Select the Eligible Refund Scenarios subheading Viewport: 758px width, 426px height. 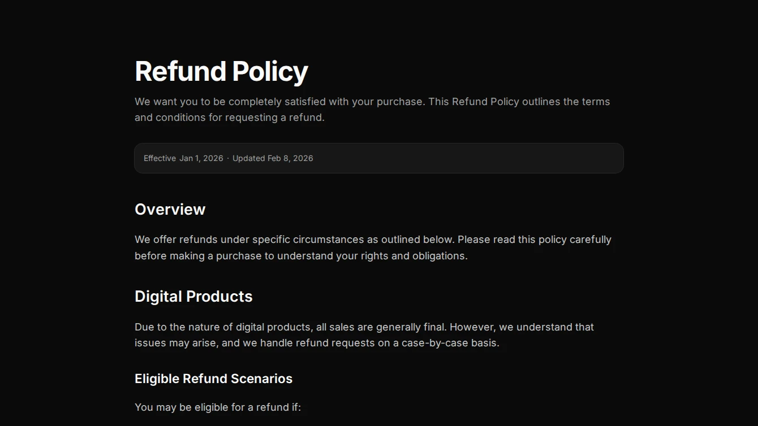tap(213, 379)
